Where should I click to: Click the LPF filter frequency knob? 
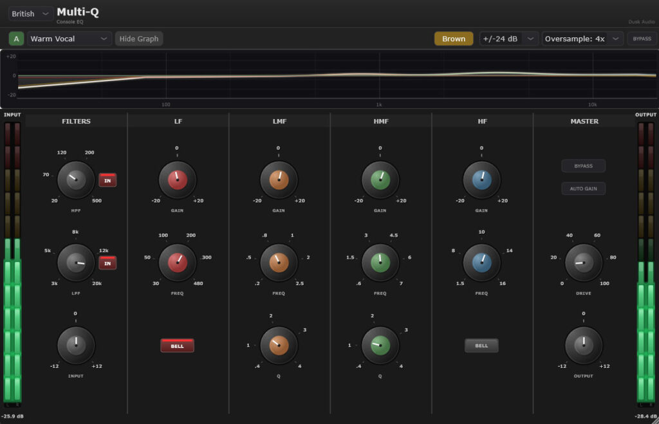pyautogui.click(x=76, y=263)
